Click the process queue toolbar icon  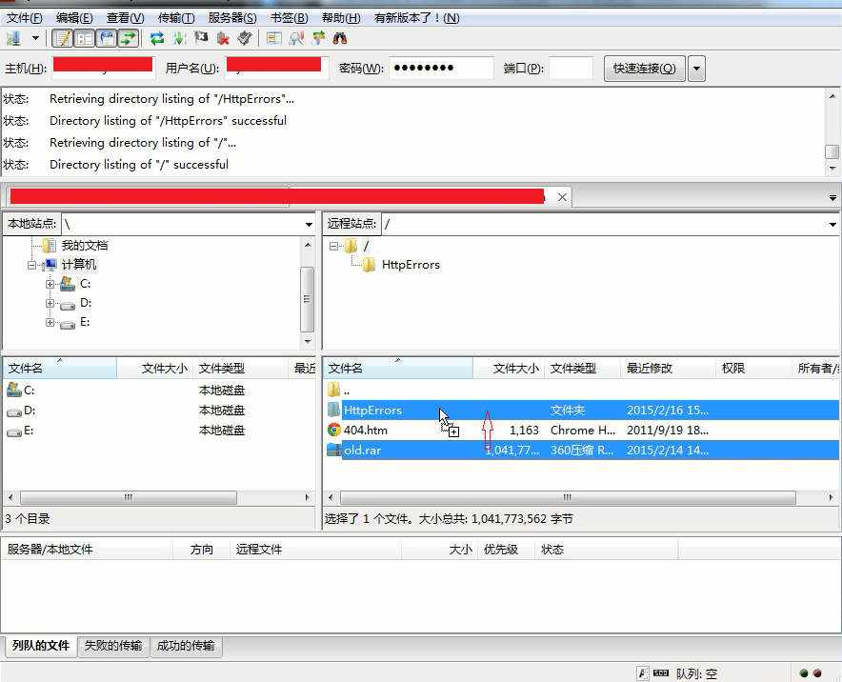coord(179,38)
